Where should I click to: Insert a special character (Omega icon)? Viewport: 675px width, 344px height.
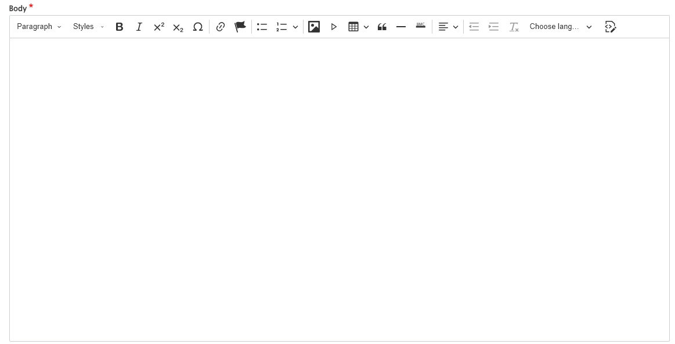point(197,27)
